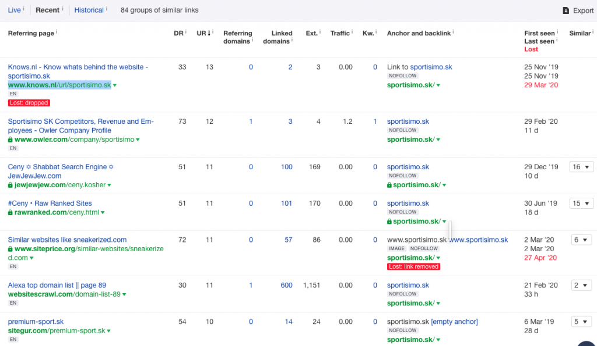
Task: Open #Ceny Raw Ranked Sites link
Action: (x=50, y=204)
